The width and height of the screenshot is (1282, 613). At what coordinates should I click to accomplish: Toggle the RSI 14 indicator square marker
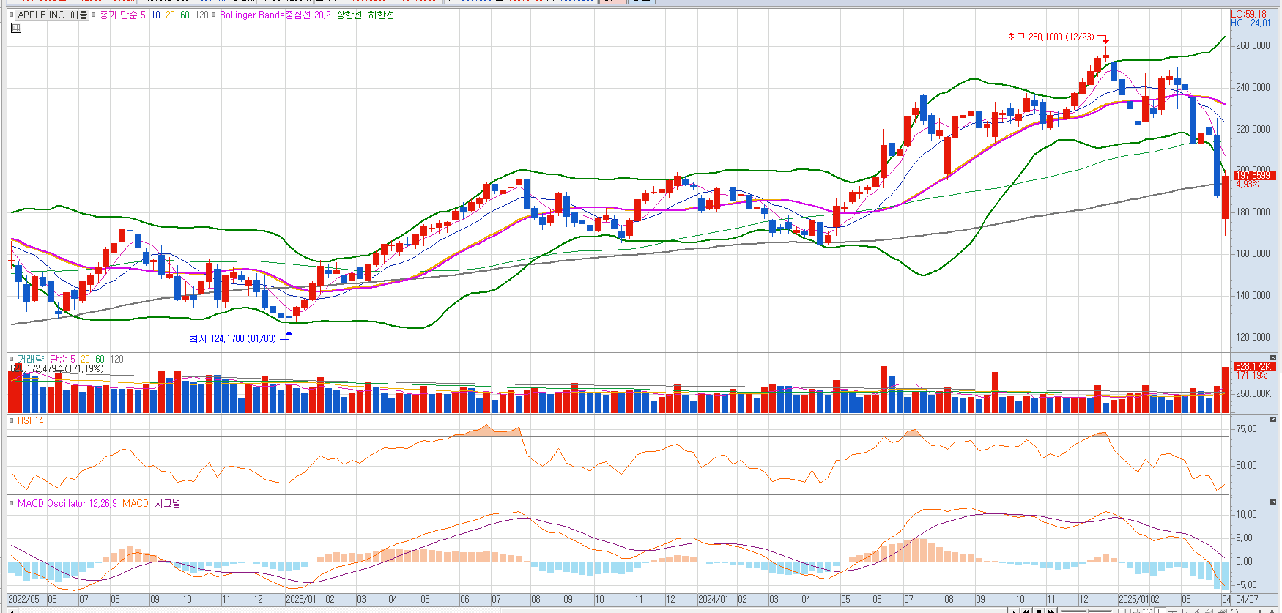(11, 420)
